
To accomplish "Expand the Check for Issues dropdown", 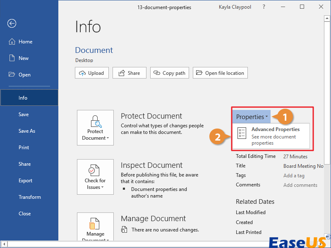I will tap(95, 177).
